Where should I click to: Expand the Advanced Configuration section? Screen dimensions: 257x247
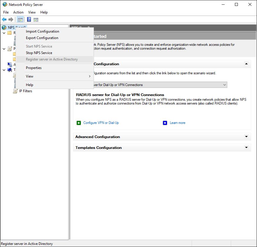pos(246,137)
